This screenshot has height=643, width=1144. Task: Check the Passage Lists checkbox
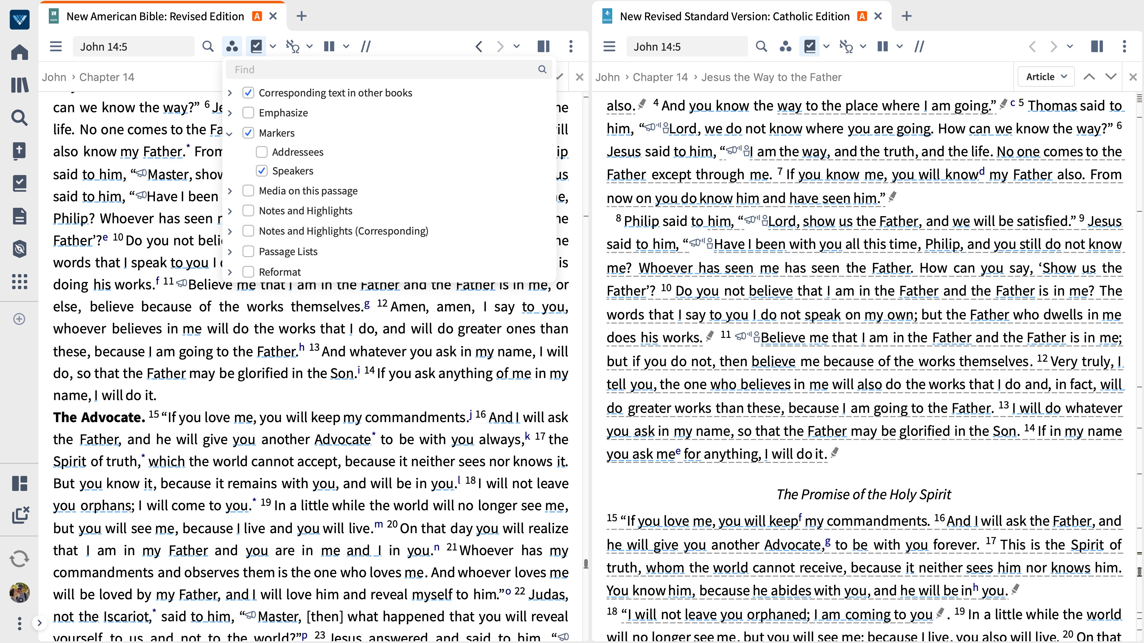click(x=248, y=252)
